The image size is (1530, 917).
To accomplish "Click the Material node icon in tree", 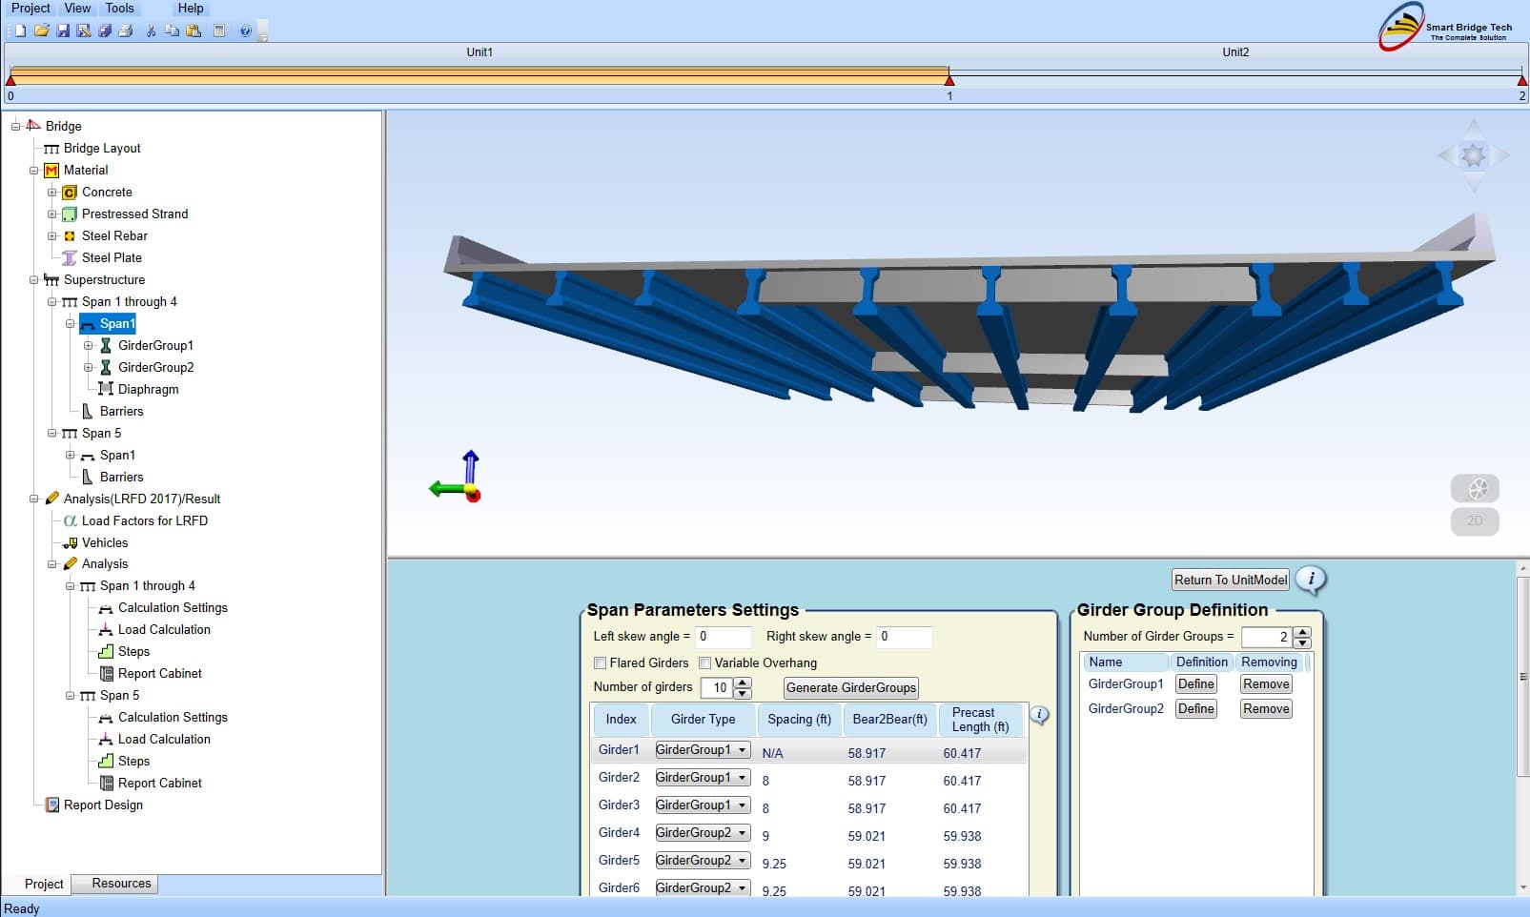I will coord(51,171).
